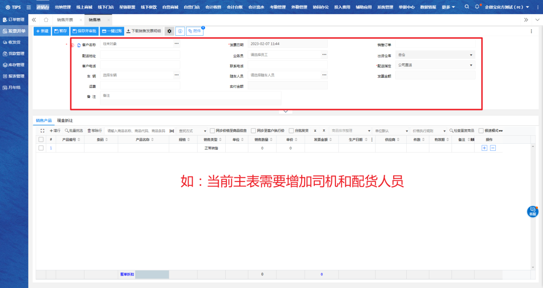The height and width of the screenshot is (288, 543).
Task: Click the home icon in the tab bar
Action: [46, 20]
